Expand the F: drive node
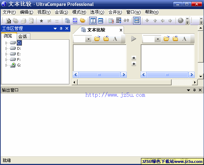 [x=6, y=60]
